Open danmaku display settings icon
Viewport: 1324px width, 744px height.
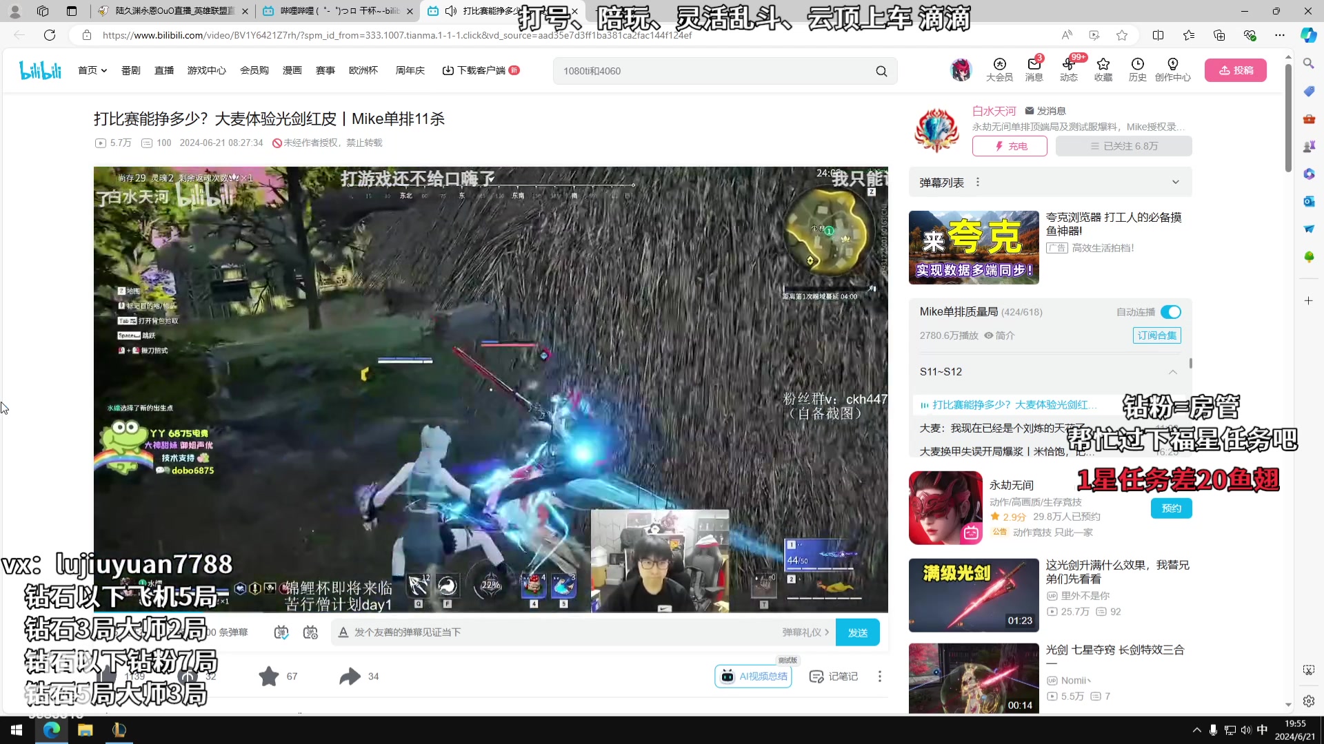tap(310, 632)
